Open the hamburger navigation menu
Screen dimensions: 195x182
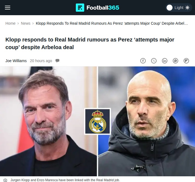click(x=8, y=8)
